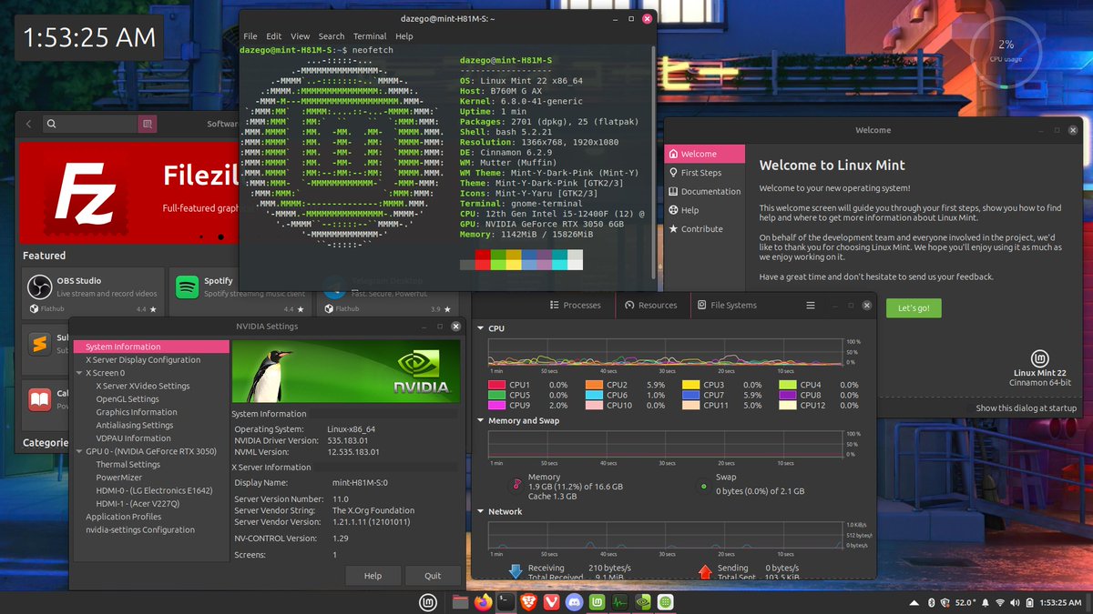Open the Filezilla featured banner
The width and height of the screenshot is (1093, 614).
click(129, 193)
